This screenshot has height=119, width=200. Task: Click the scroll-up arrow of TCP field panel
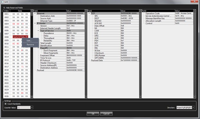pos(140,11)
